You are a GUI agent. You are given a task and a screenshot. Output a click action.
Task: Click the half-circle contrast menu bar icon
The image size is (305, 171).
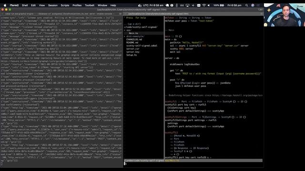coord(172,5)
